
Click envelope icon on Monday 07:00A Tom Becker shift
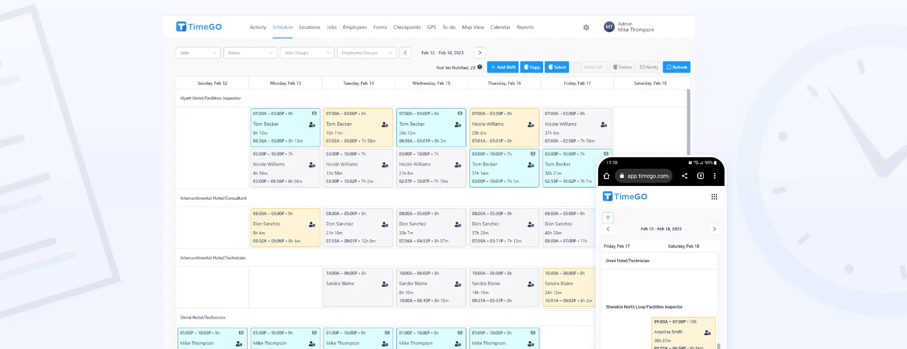(314, 113)
